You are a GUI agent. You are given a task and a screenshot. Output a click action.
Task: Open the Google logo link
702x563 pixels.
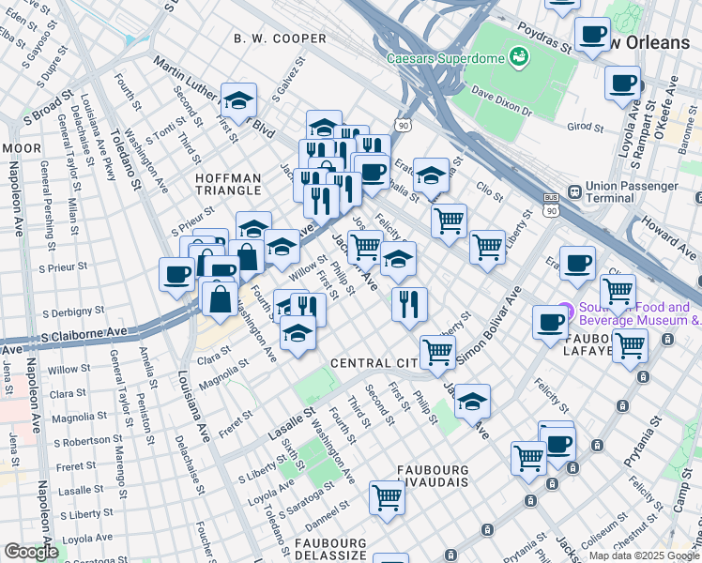(31, 552)
